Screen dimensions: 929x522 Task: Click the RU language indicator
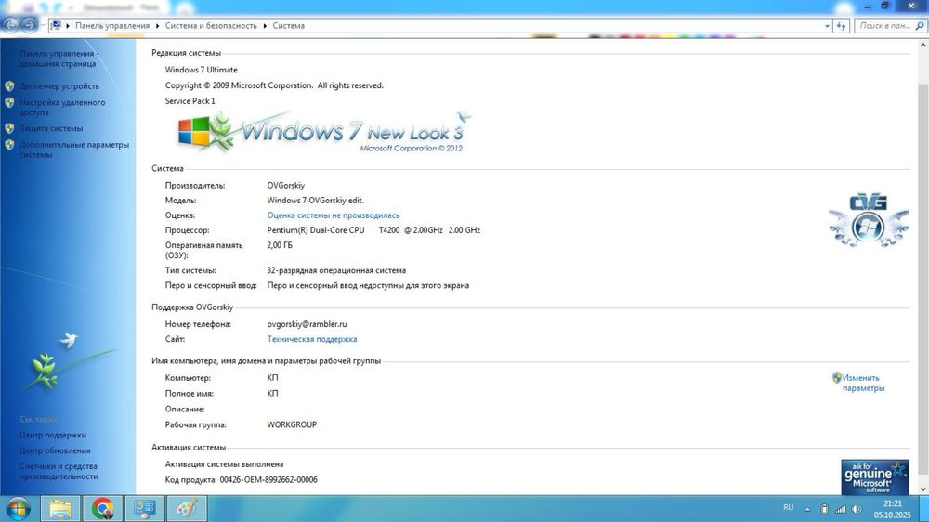(788, 507)
